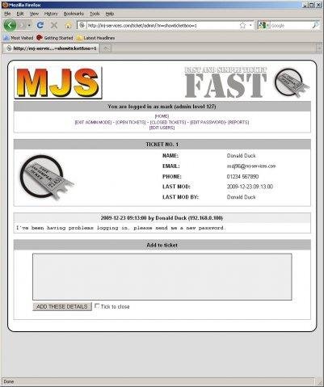
Task: Click the [EXIT ADMIN MODE] link
Action: pos(93,122)
